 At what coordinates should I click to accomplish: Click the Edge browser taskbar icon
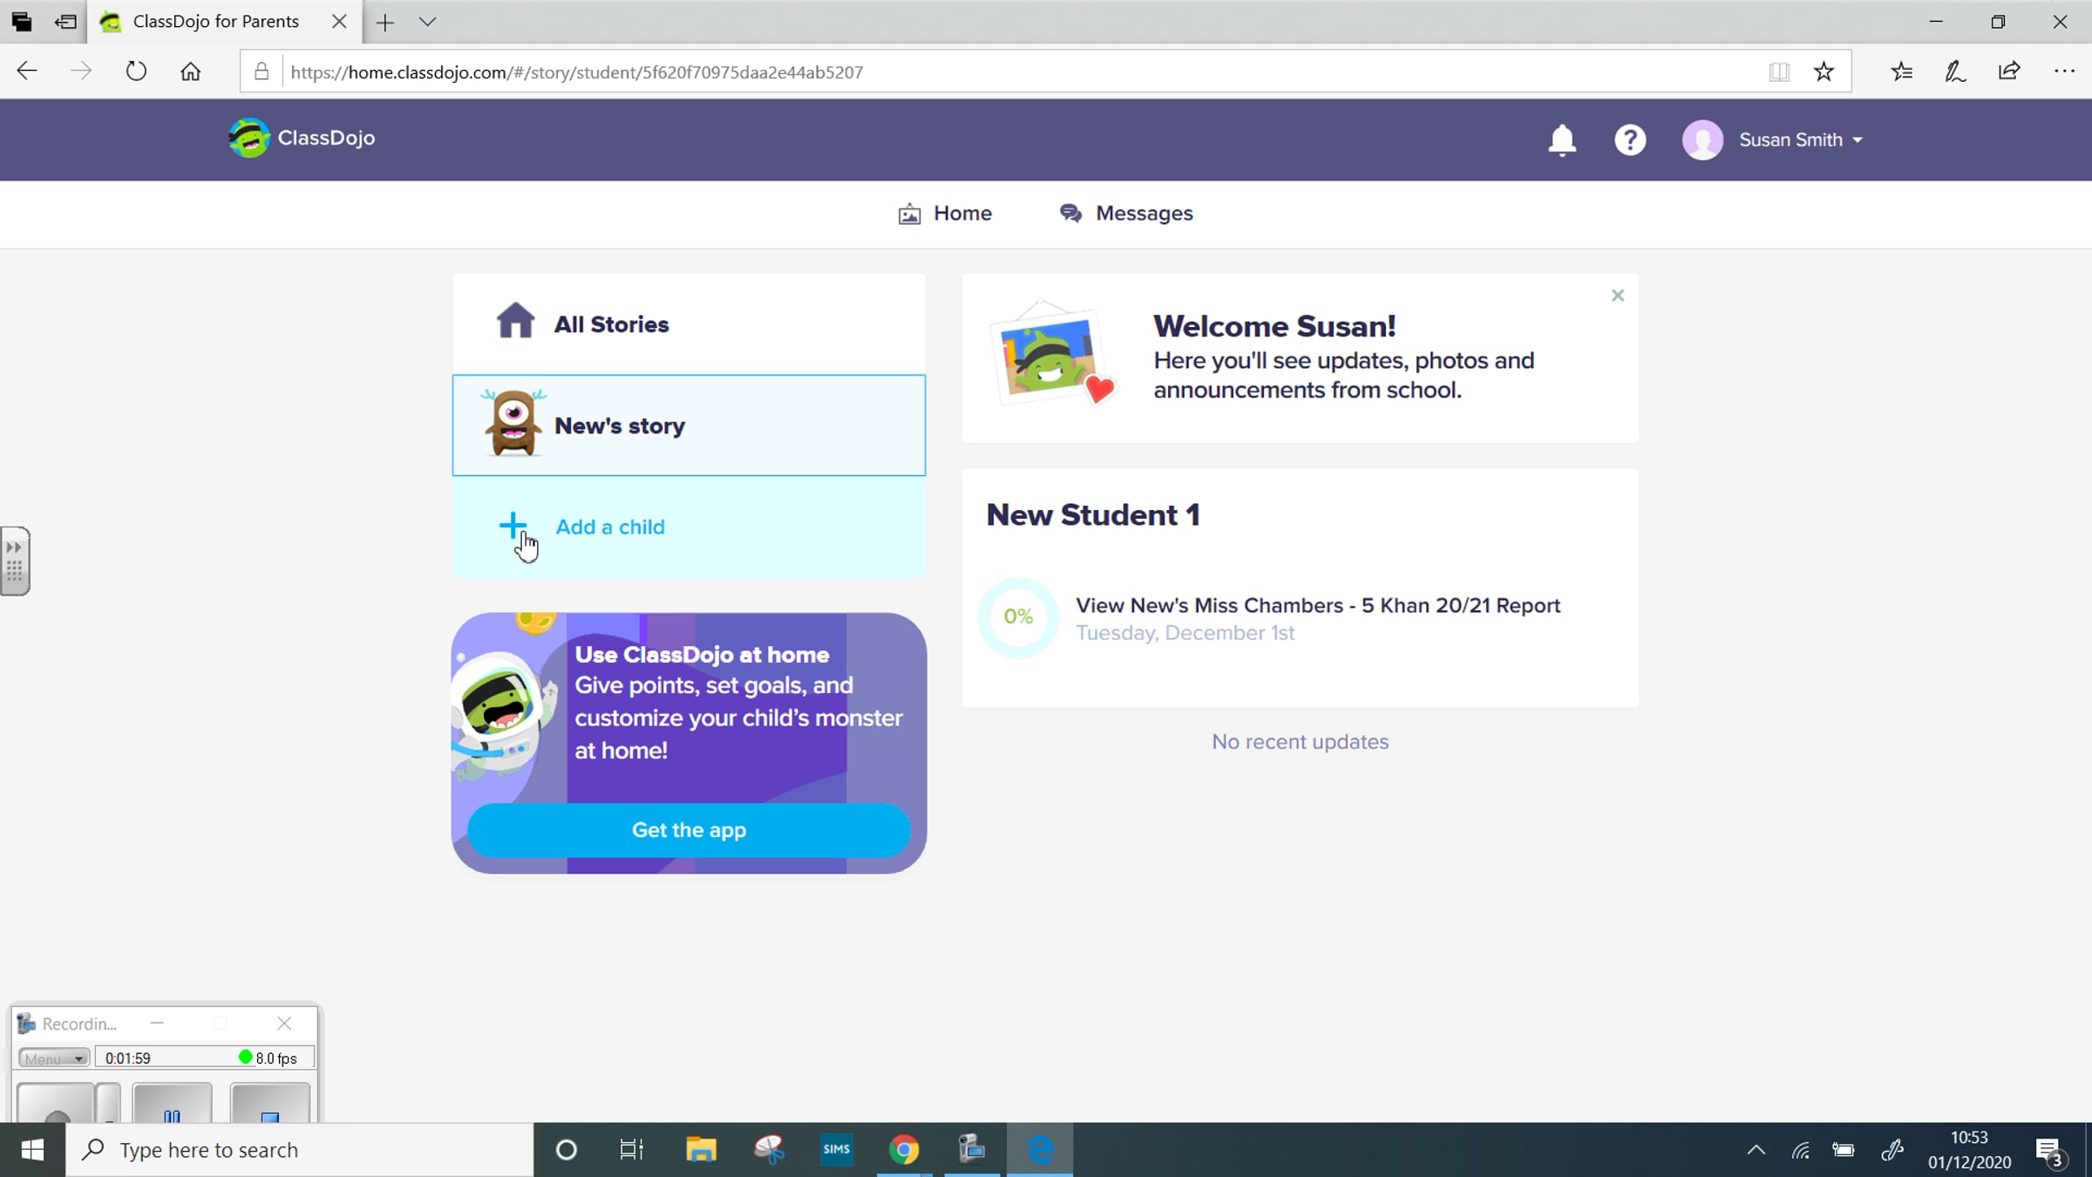[1040, 1150]
